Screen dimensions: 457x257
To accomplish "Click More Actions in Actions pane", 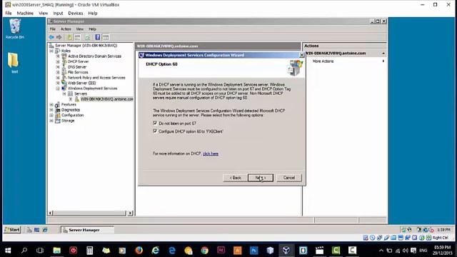I will (323, 61).
